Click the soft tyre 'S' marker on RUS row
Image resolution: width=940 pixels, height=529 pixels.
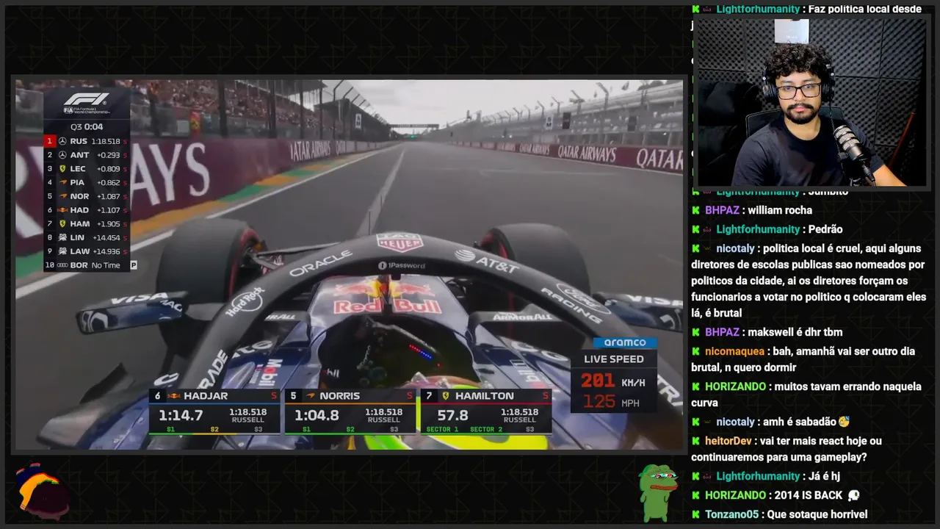point(125,141)
